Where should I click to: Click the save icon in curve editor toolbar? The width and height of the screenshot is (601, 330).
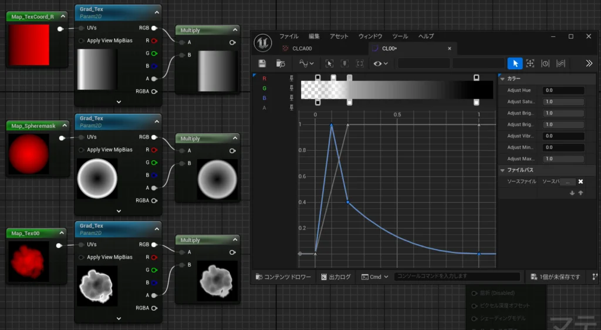click(262, 63)
